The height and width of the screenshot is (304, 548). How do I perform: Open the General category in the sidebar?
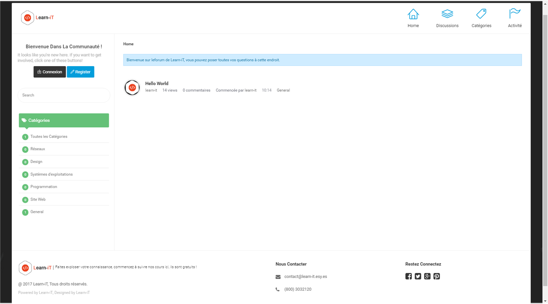(x=37, y=212)
